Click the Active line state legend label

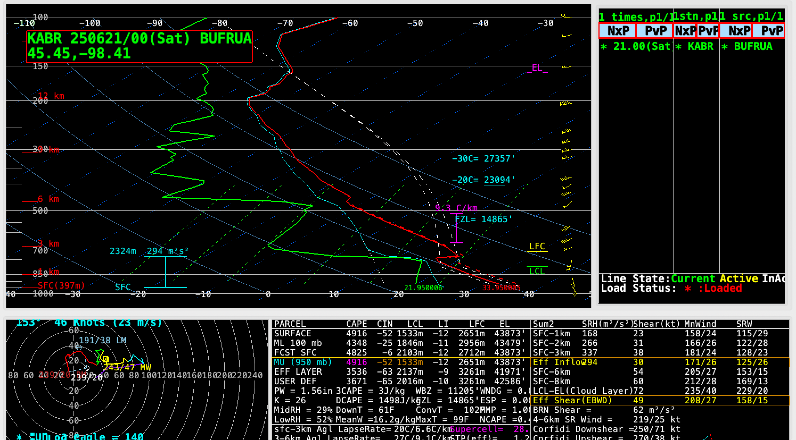[x=738, y=278]
